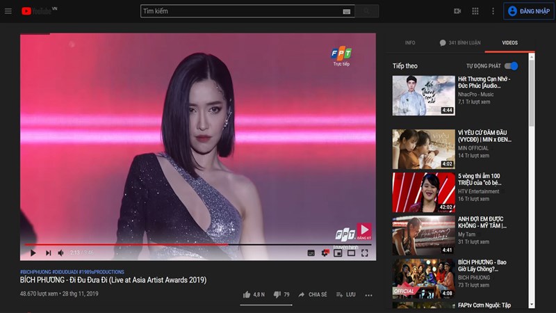Open the Bao Giờ Lấy Chồng thumbnail
The image size is (556, 313).
point(423,279)
